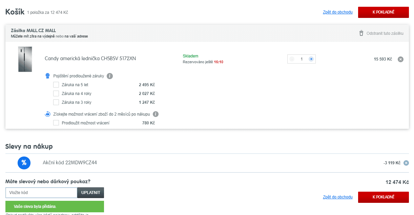
Task: Check the Prodloužit možnost vrácení option
Action: [x=56, y=123]
